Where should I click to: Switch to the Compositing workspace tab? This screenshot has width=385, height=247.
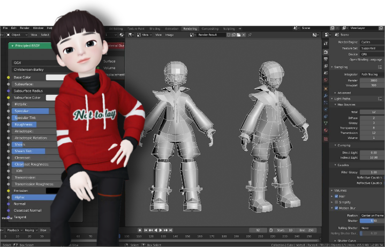tap(210, 29)
